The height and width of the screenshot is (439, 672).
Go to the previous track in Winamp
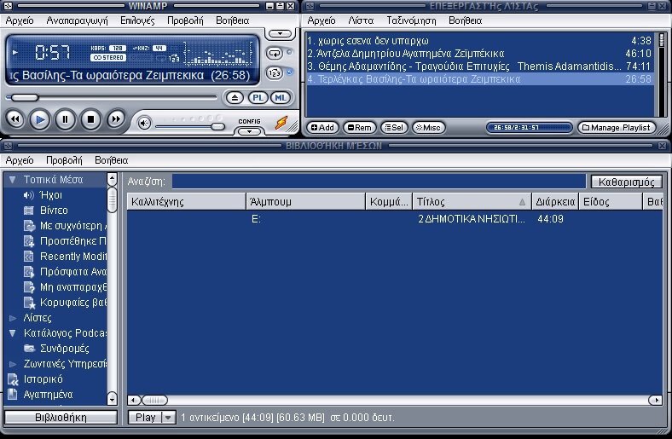(15, 119)
